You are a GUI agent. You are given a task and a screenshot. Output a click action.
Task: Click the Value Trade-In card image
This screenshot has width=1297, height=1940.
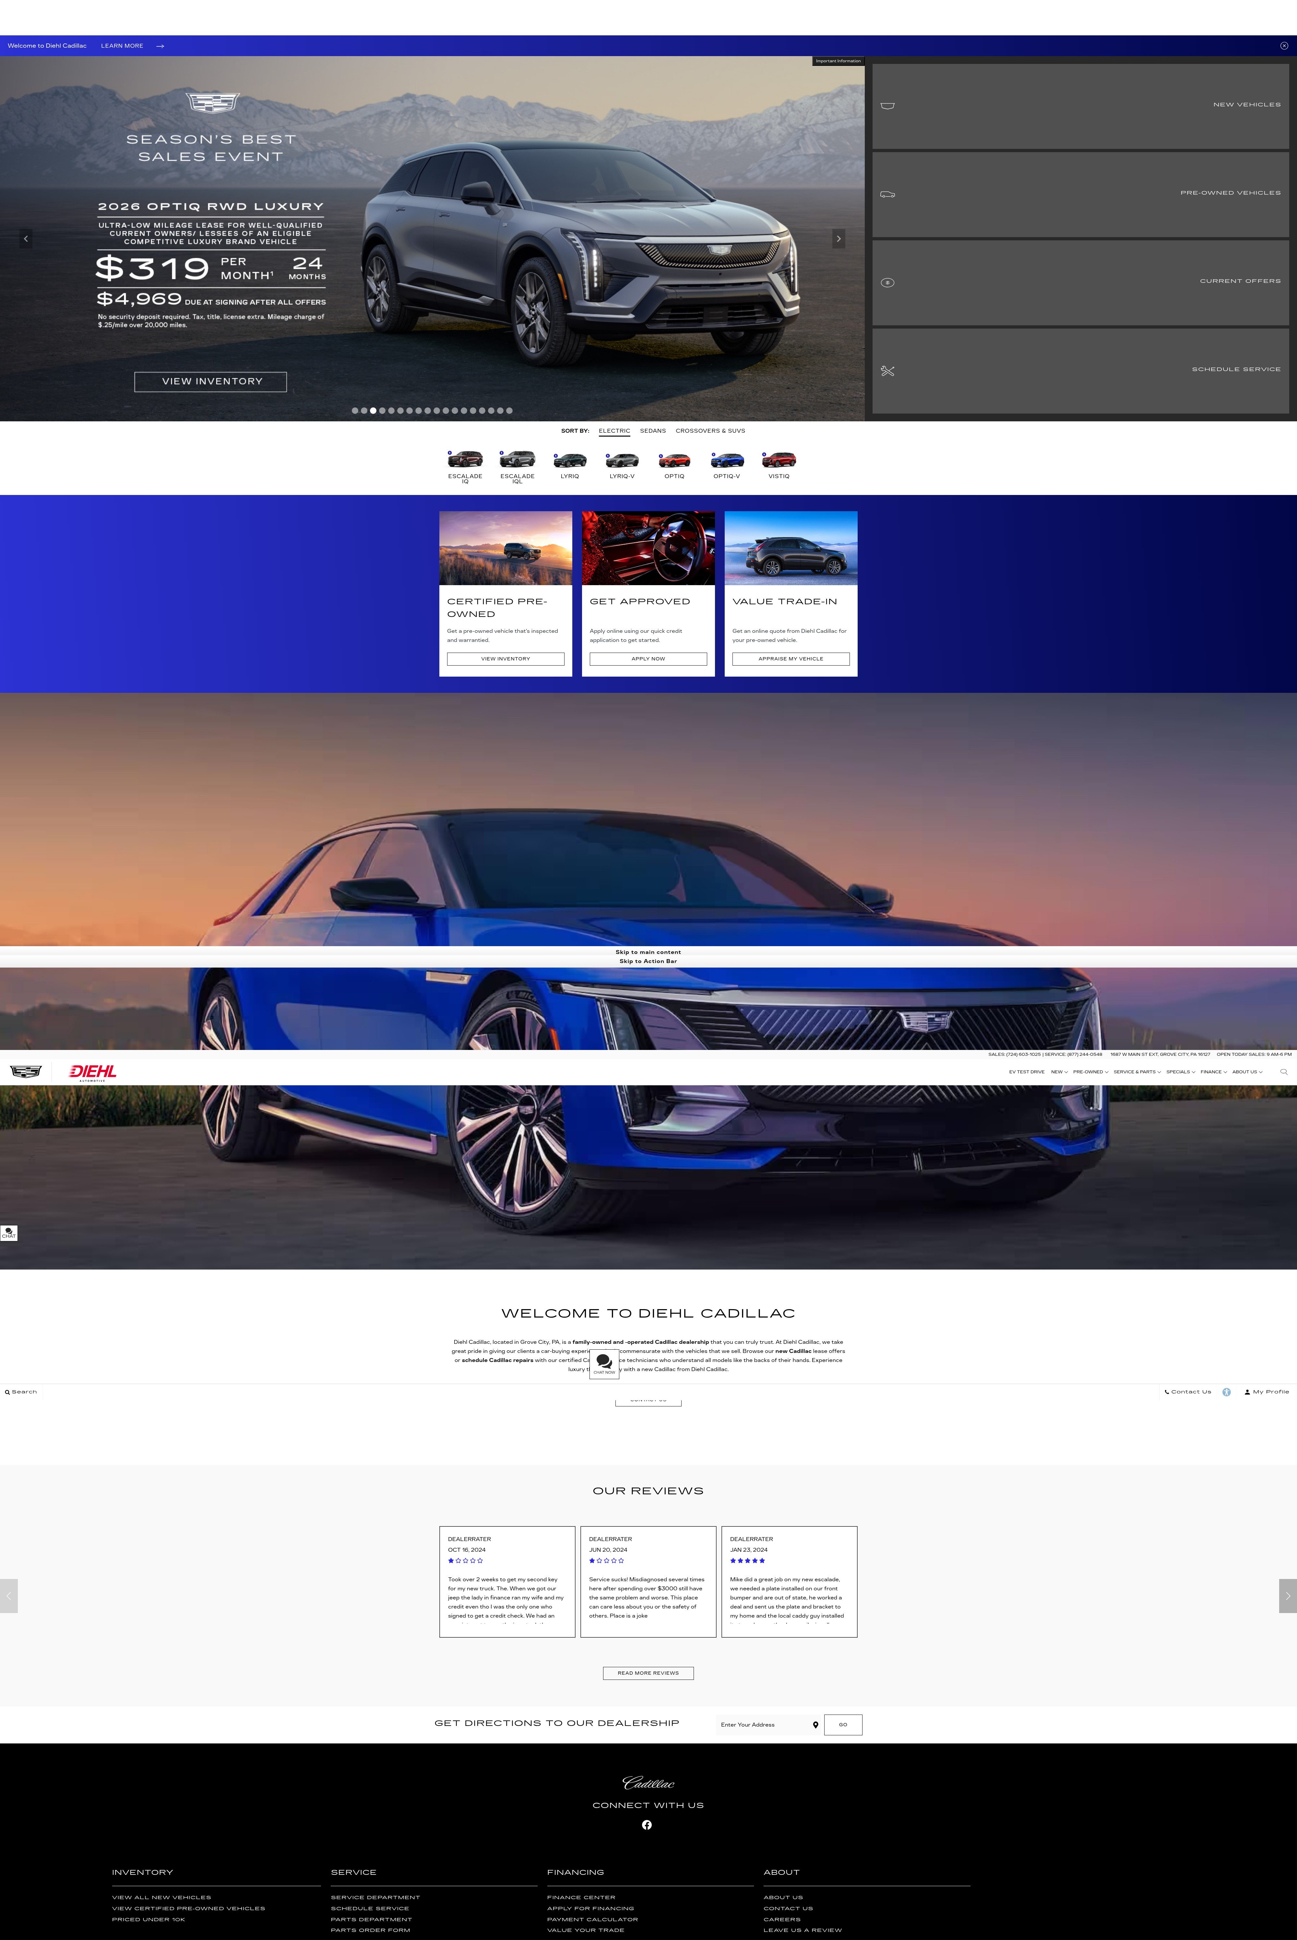[x=791, y=548]
